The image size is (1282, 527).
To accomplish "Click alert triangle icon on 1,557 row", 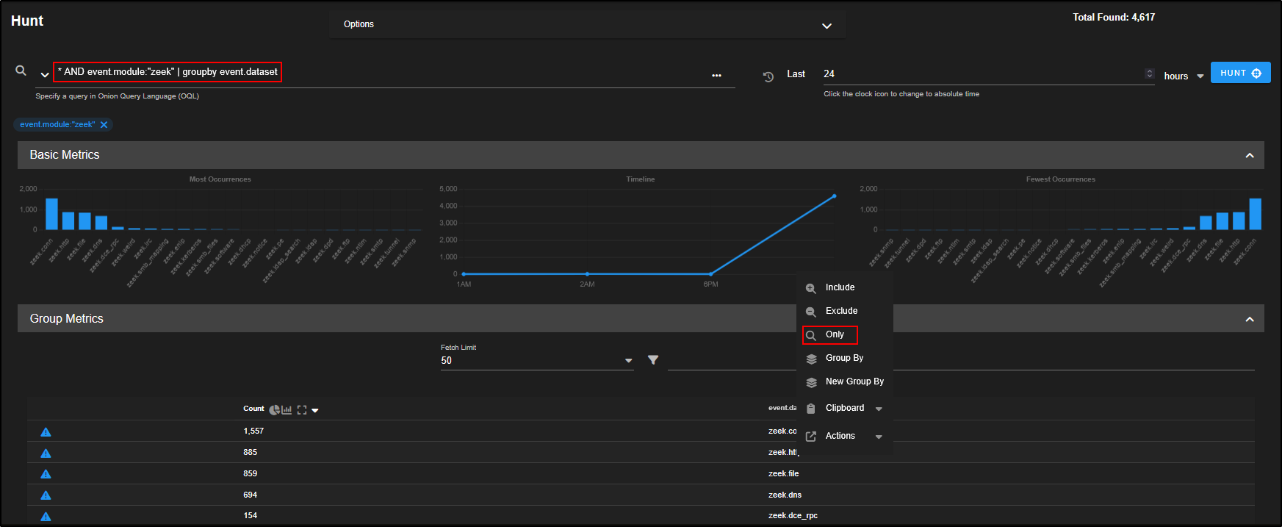I will click(46, 432).
